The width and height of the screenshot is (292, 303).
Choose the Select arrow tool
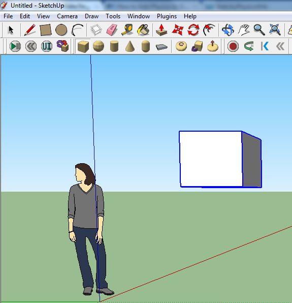pyautogui.click(x=11, y=30)
